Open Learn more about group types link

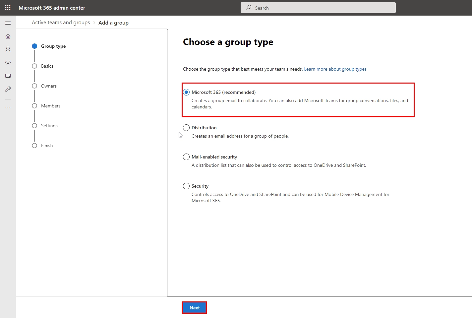335,69
